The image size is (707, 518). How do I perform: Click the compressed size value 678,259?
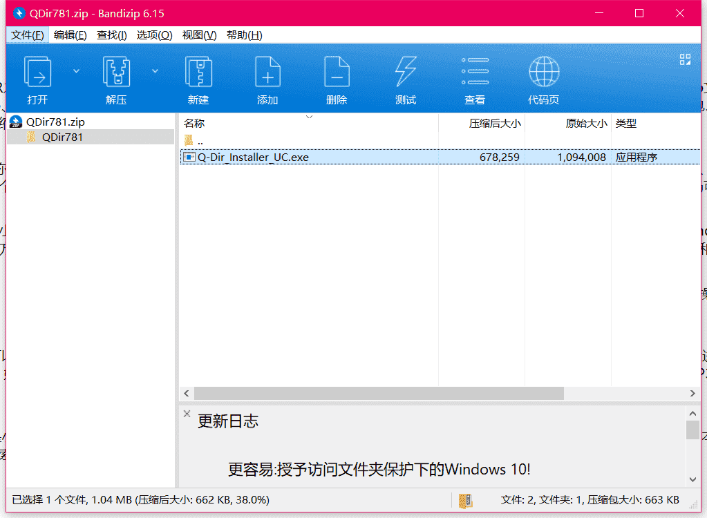[499, 157]
